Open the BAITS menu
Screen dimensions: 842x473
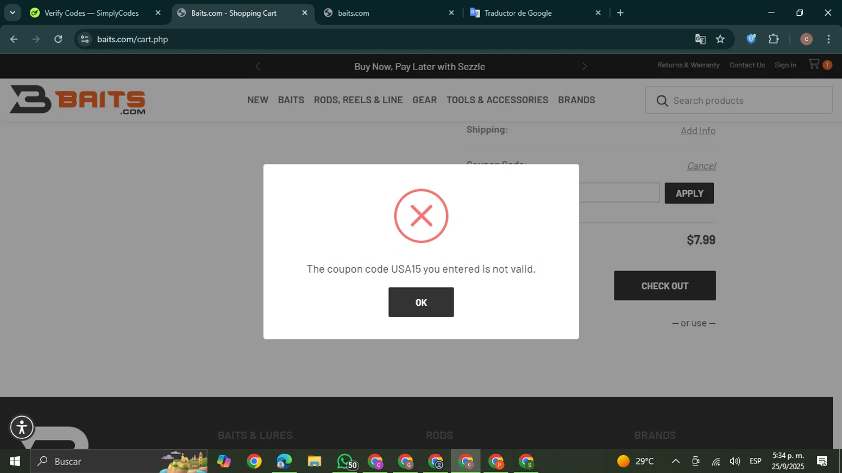291,100
